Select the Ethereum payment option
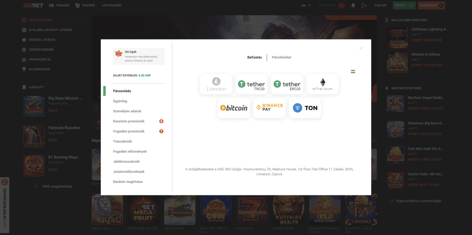Viewport: 472px width, 235px height. pyautogui.click(x=323, y=84)
